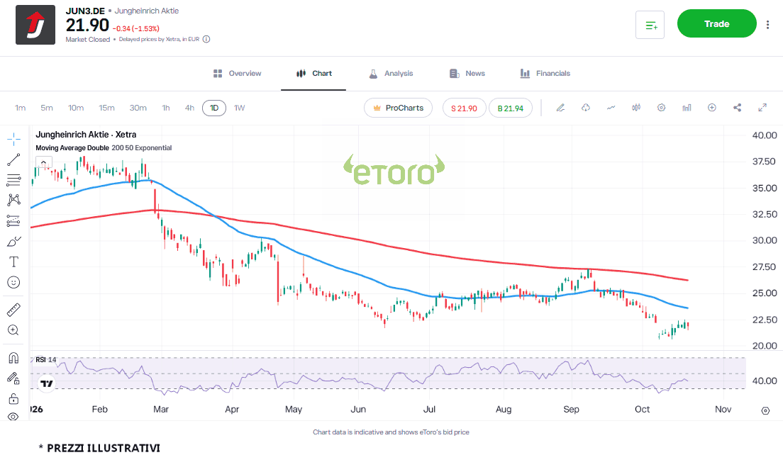Collapse the indicator legend chevron
This screenshot has width=783, height=455.
pyautogui.click(x=44, y=162)
